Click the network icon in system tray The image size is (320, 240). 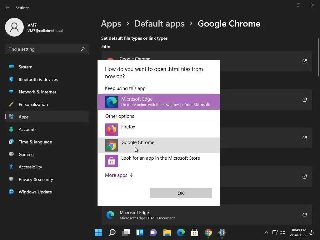click(x=275, y=232)
